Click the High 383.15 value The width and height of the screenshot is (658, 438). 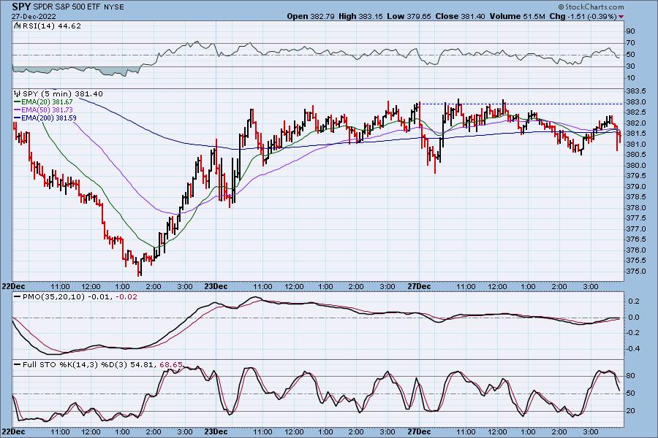pos(360,16)
